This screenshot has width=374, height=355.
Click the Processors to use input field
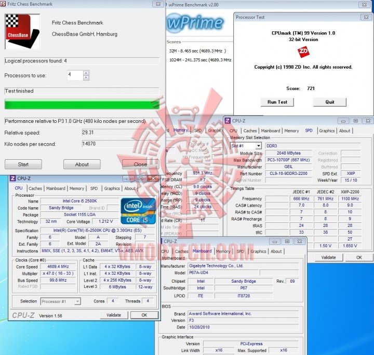75,75
